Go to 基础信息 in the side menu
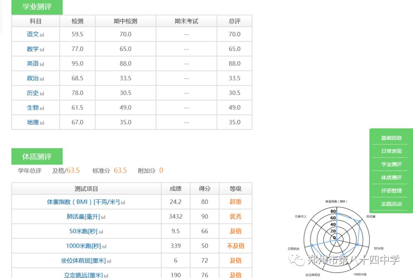 pyautogui.click(x=391, y=138)
